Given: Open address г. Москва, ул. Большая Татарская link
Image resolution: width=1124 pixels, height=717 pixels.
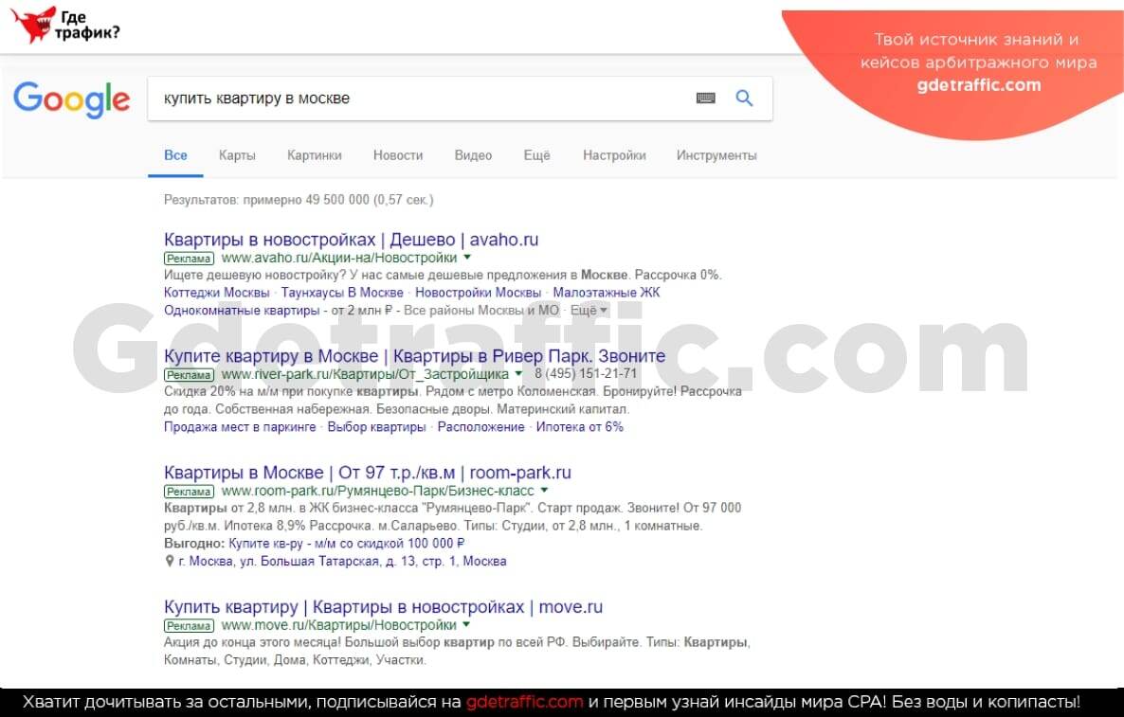Looking at the screenshot, I should point(343,561).
